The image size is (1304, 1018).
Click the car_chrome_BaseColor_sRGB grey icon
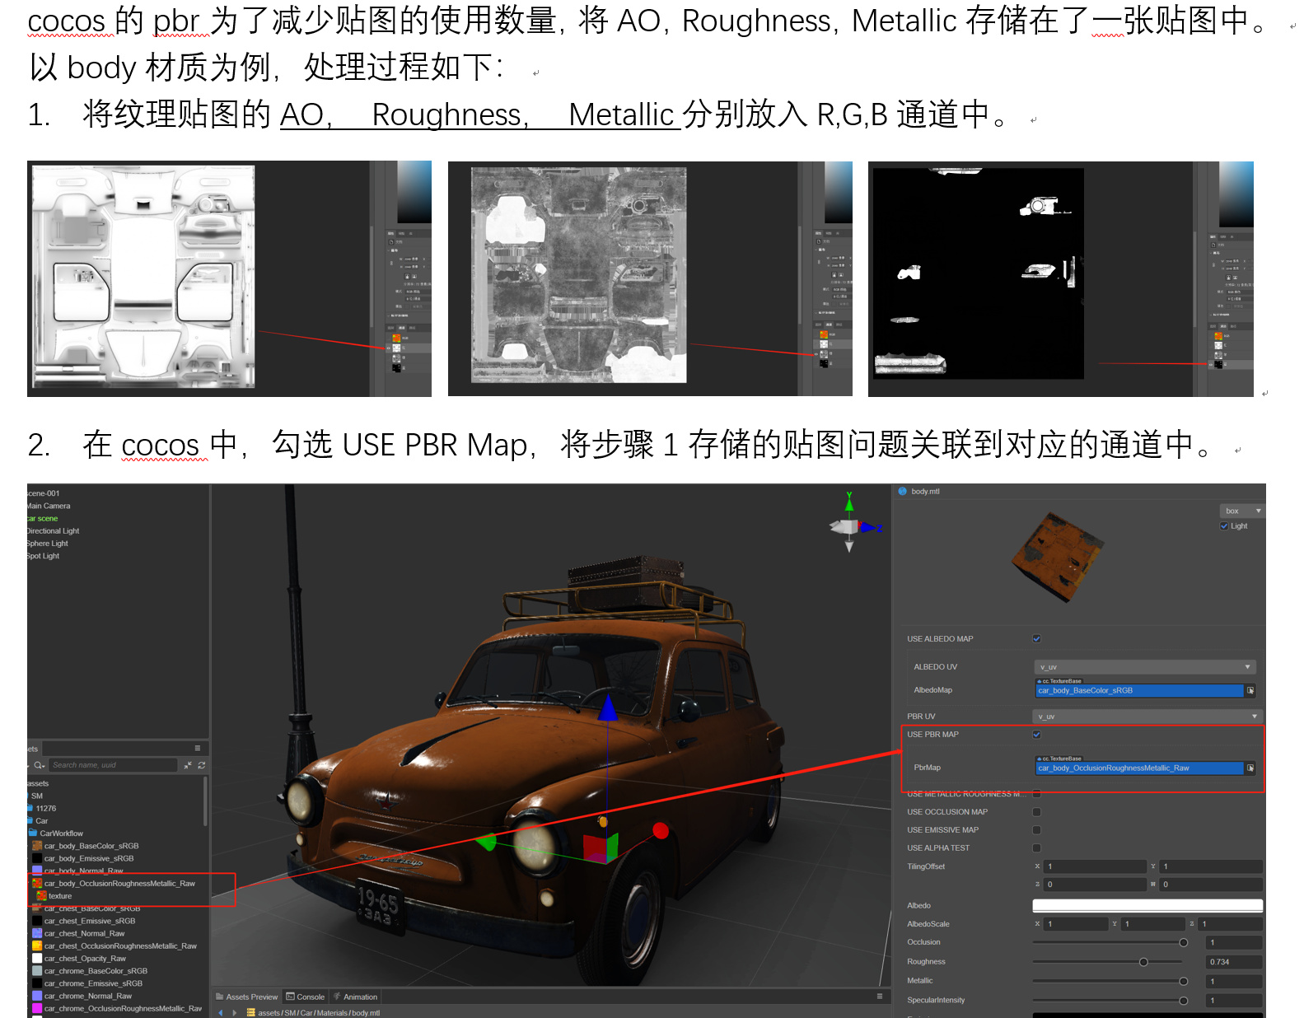37,971
